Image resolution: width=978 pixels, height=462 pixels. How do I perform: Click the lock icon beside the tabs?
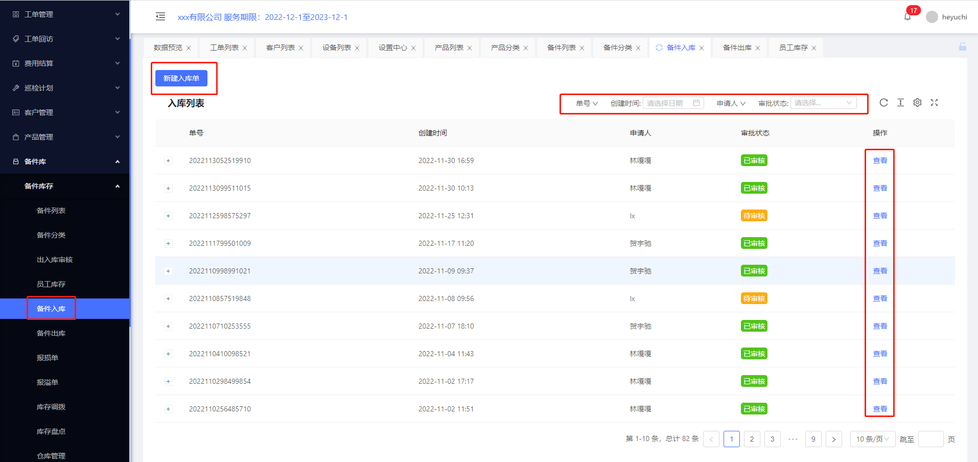[x=963, y=47]
